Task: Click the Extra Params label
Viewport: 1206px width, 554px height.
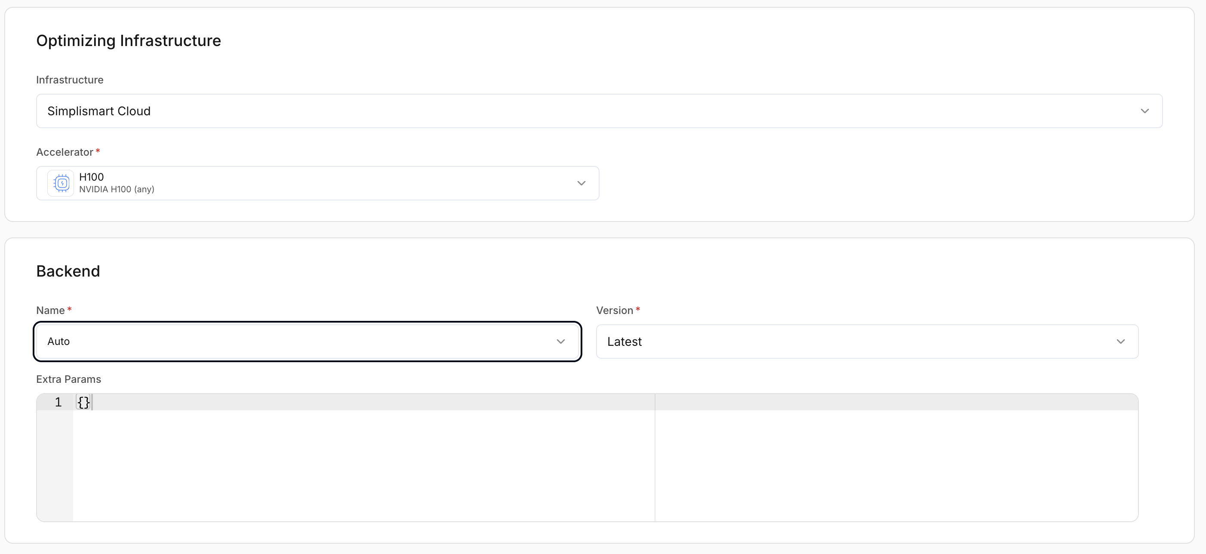Action: pos(68,379)
